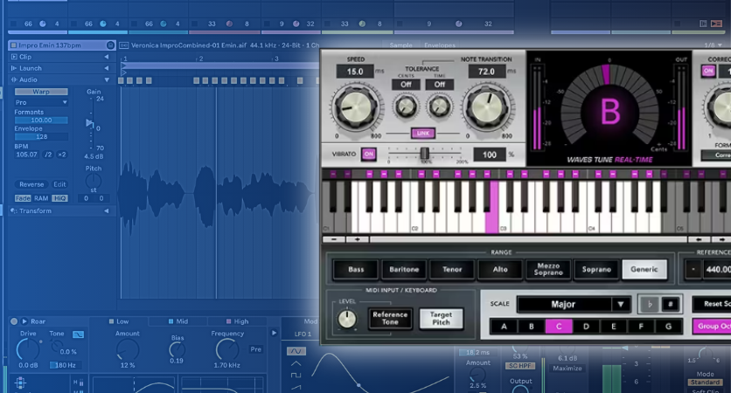This screenshot has width=731, height=393.
Task: Toggle the tolerance LINK button
Action: tap(423, 133)
